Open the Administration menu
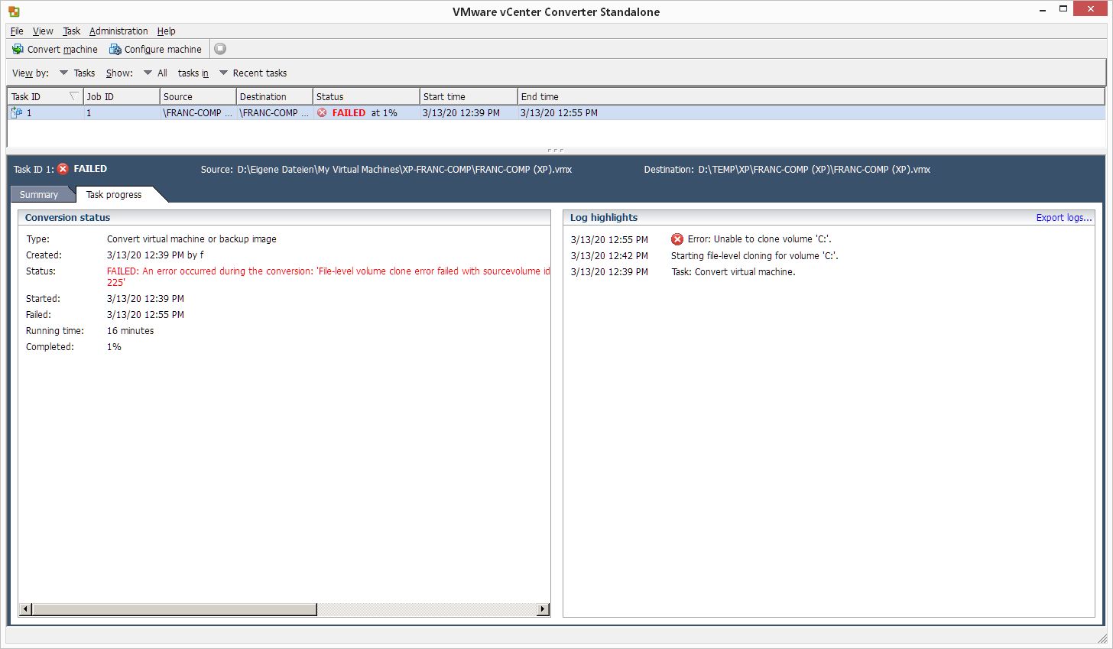 (x=118, y=31)
